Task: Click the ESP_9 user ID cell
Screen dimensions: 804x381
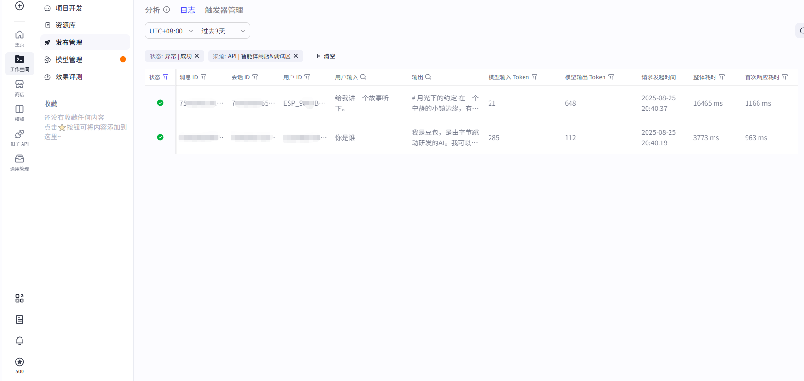Action: pos(304,103)
